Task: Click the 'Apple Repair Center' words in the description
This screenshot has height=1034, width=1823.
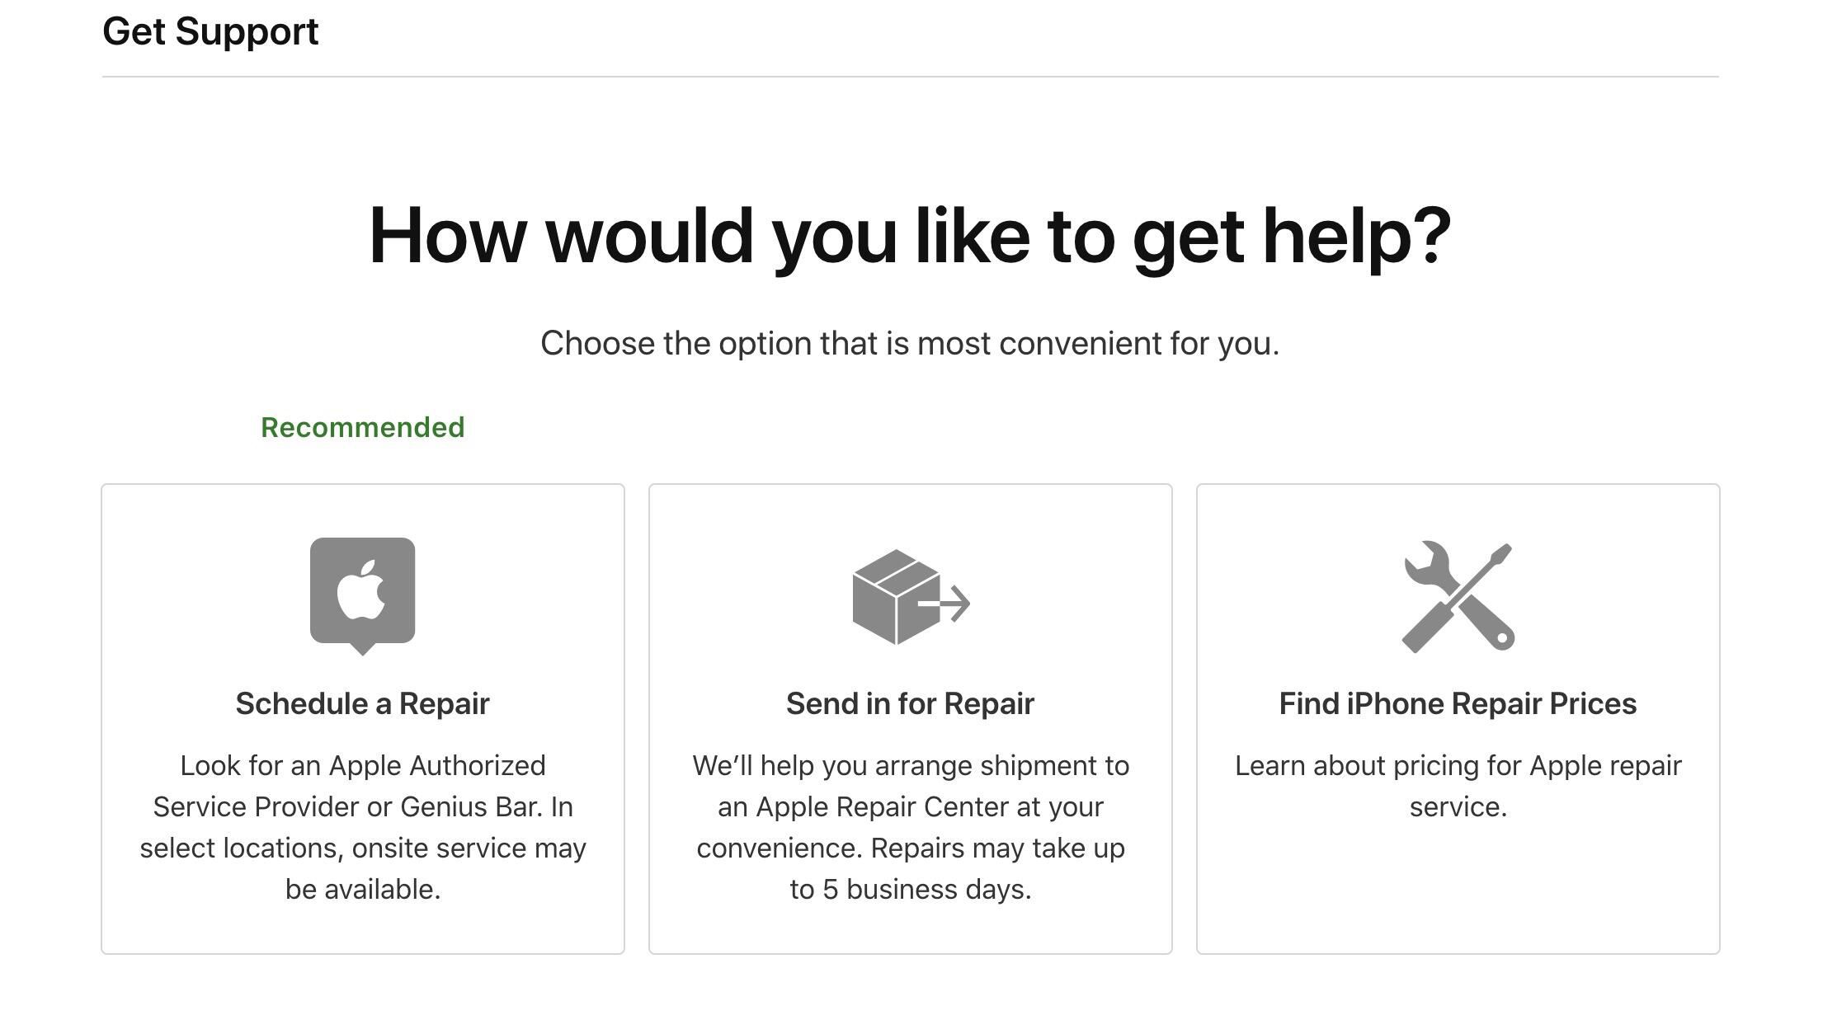Action: point(881,806)
